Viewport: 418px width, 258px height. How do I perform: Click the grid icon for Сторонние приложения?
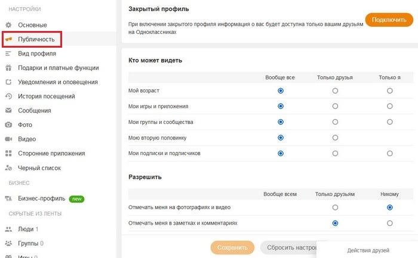(8, 154)
